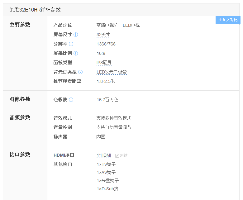Click info icon beside 分辨率
Viewport: 243px width, 200px height.
coord(71,44)
